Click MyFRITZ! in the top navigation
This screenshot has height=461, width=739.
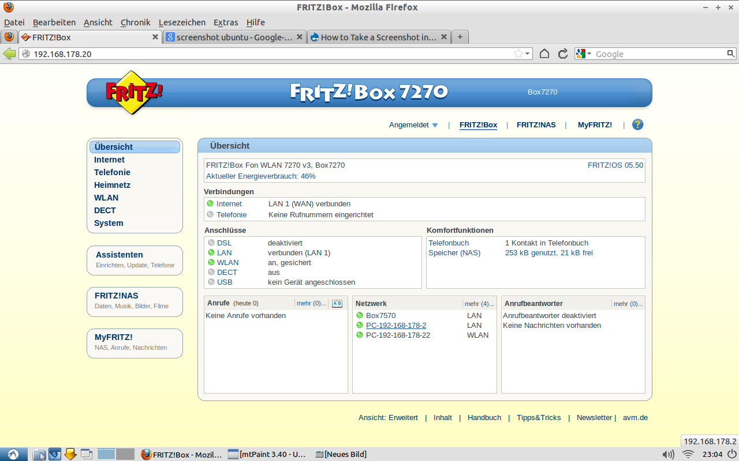pos(595,125)
